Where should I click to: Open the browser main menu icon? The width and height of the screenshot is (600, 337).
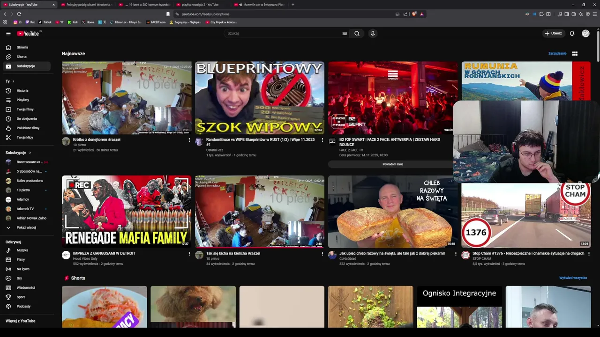(x=595, y=14)
